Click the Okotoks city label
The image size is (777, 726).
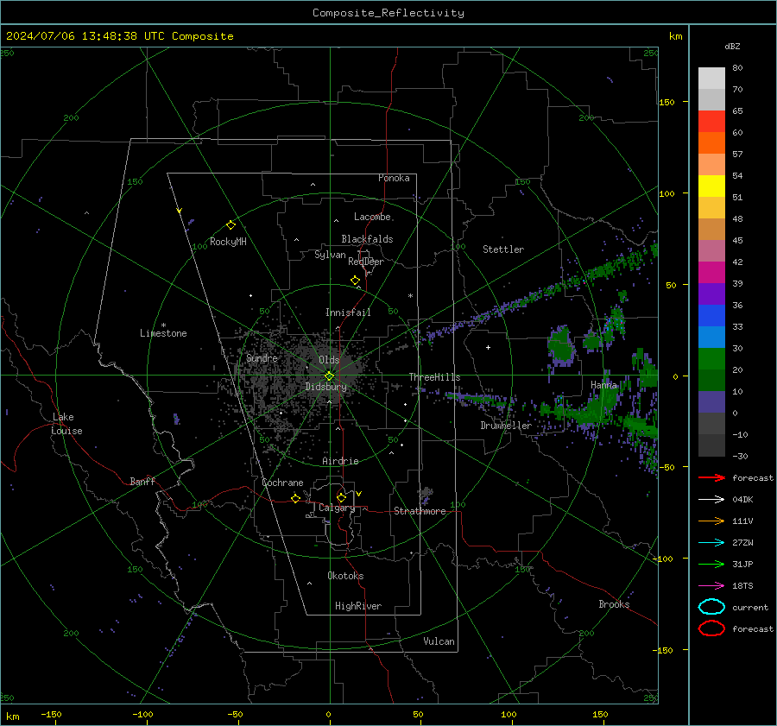(345, 576)
